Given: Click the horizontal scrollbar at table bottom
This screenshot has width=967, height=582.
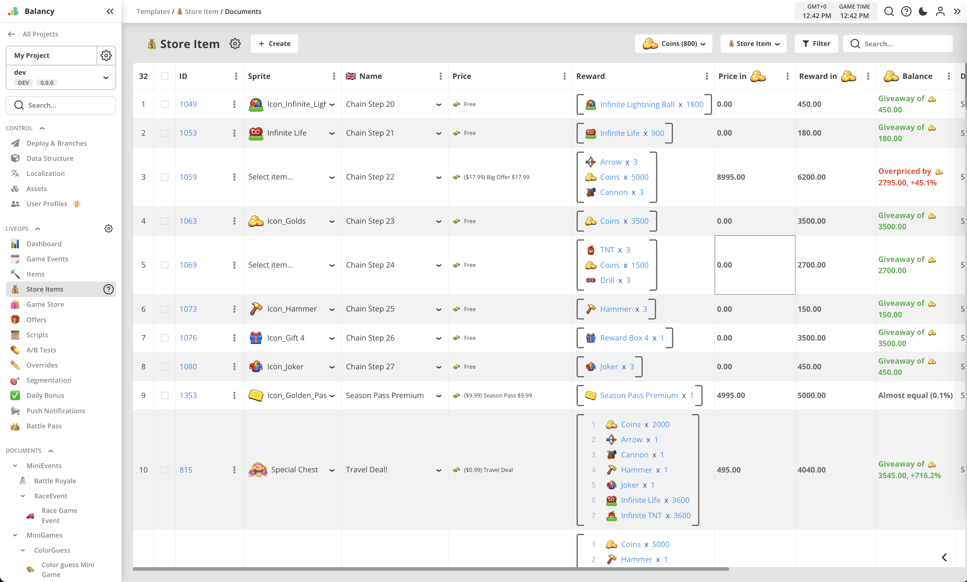Looking at the screenshot, I should [431, 569].
